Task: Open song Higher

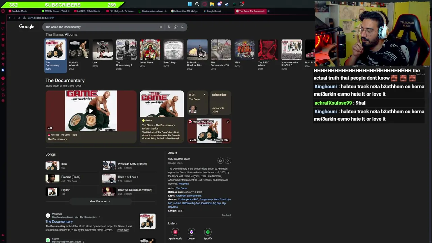Action: [x=72, y=192]
